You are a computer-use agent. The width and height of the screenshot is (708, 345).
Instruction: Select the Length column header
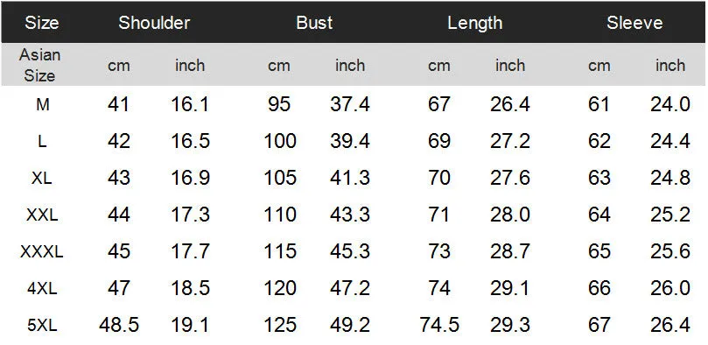tap(474, 23)
